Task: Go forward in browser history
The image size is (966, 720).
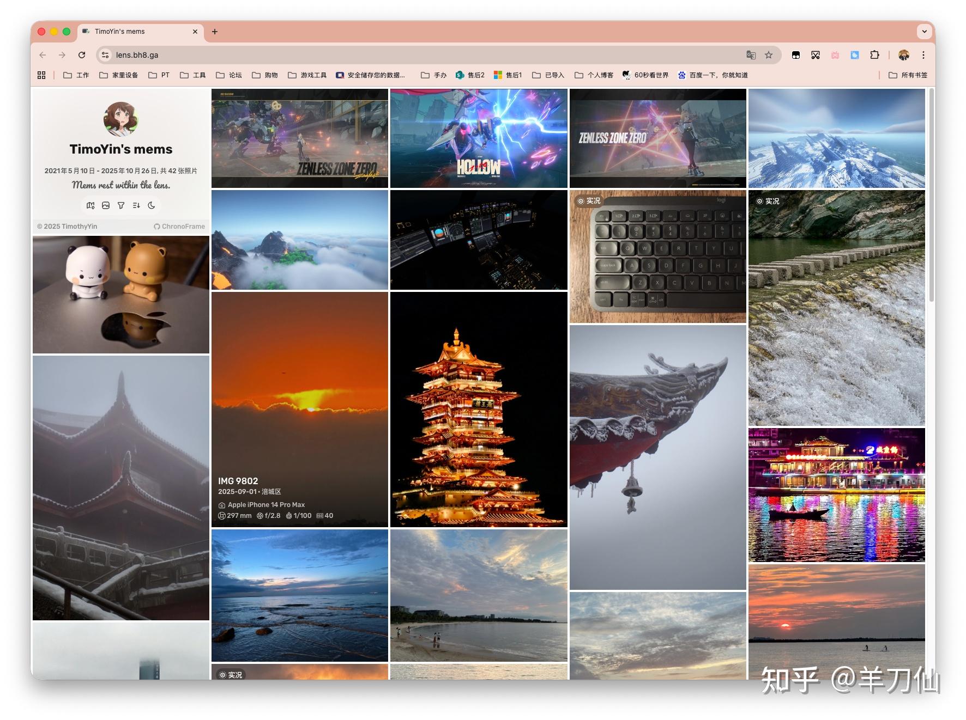Action: (x=62, y=55)
